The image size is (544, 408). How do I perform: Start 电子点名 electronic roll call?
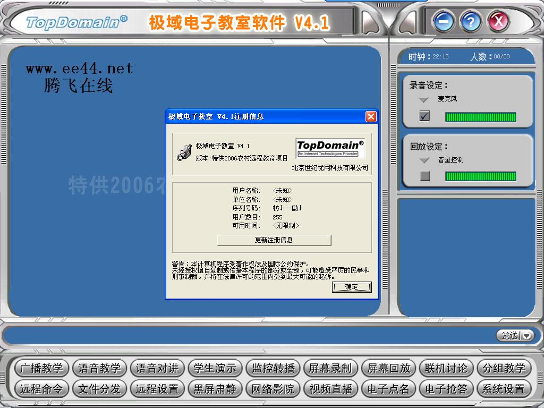click(388, 388)
